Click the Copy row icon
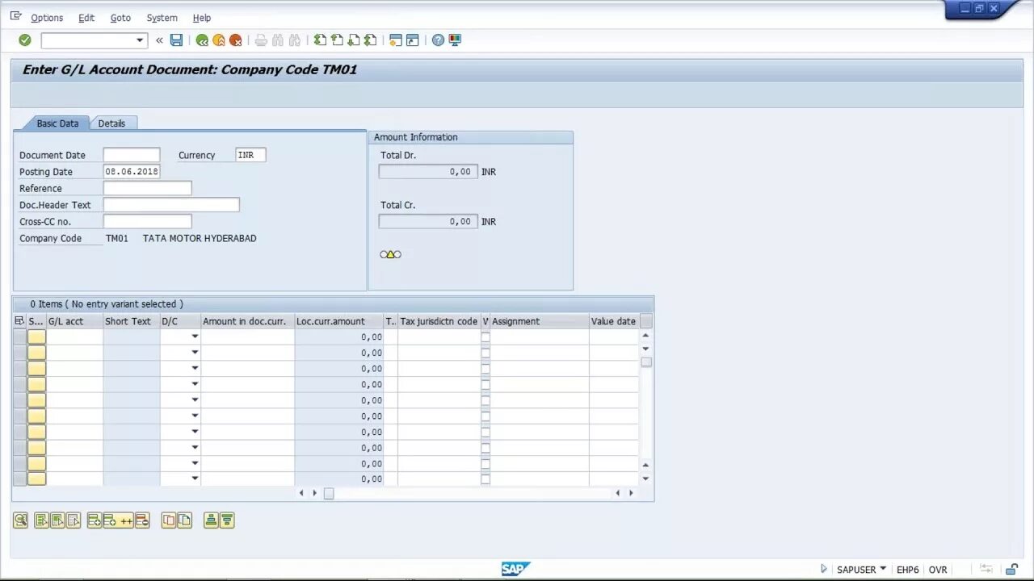Viewport: 1034px width, 581px height. pos(169,520)
